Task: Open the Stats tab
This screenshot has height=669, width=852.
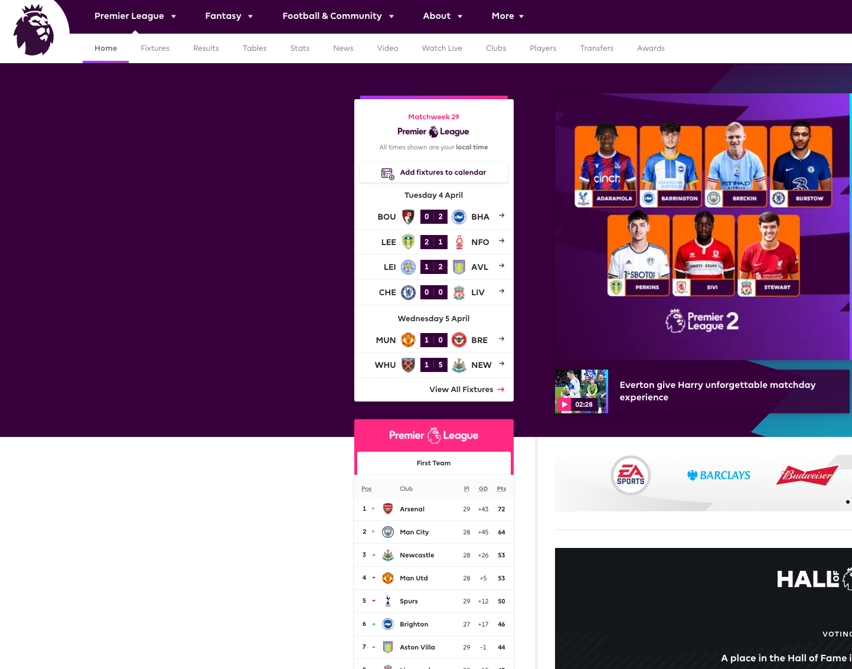Action: (300, 48)
